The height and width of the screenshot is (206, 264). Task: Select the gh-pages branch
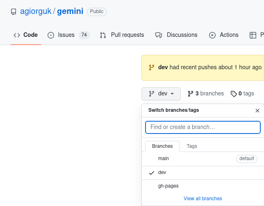click(x=203, y=186)
